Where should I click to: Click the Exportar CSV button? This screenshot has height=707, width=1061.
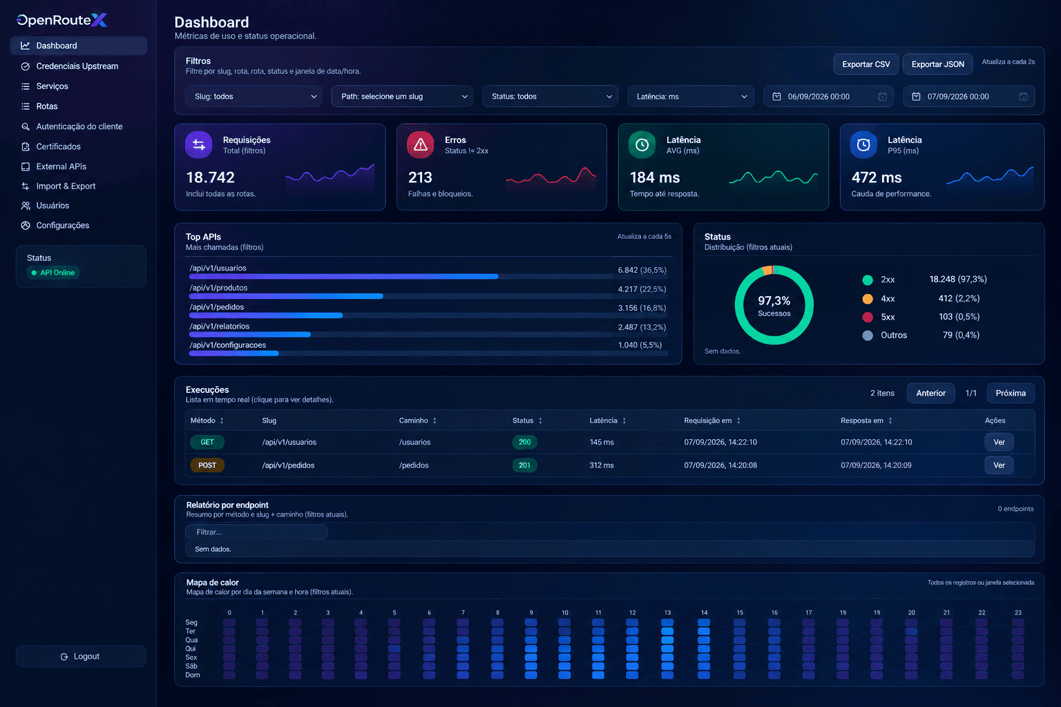[866, 64]
